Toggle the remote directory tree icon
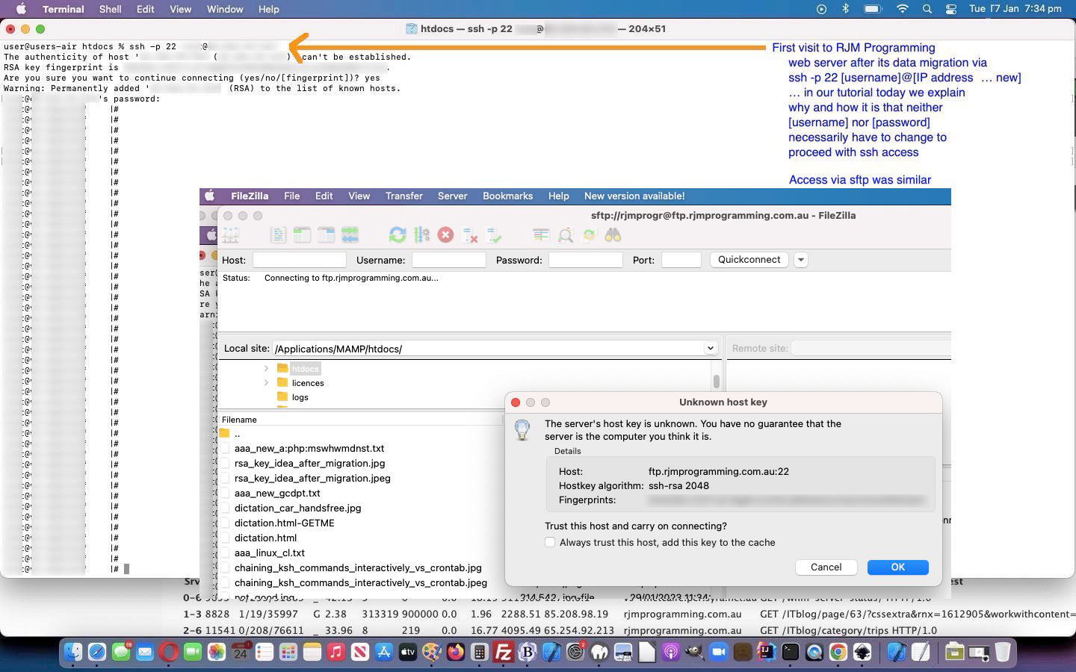The image size is (1076, 672). 326,235
